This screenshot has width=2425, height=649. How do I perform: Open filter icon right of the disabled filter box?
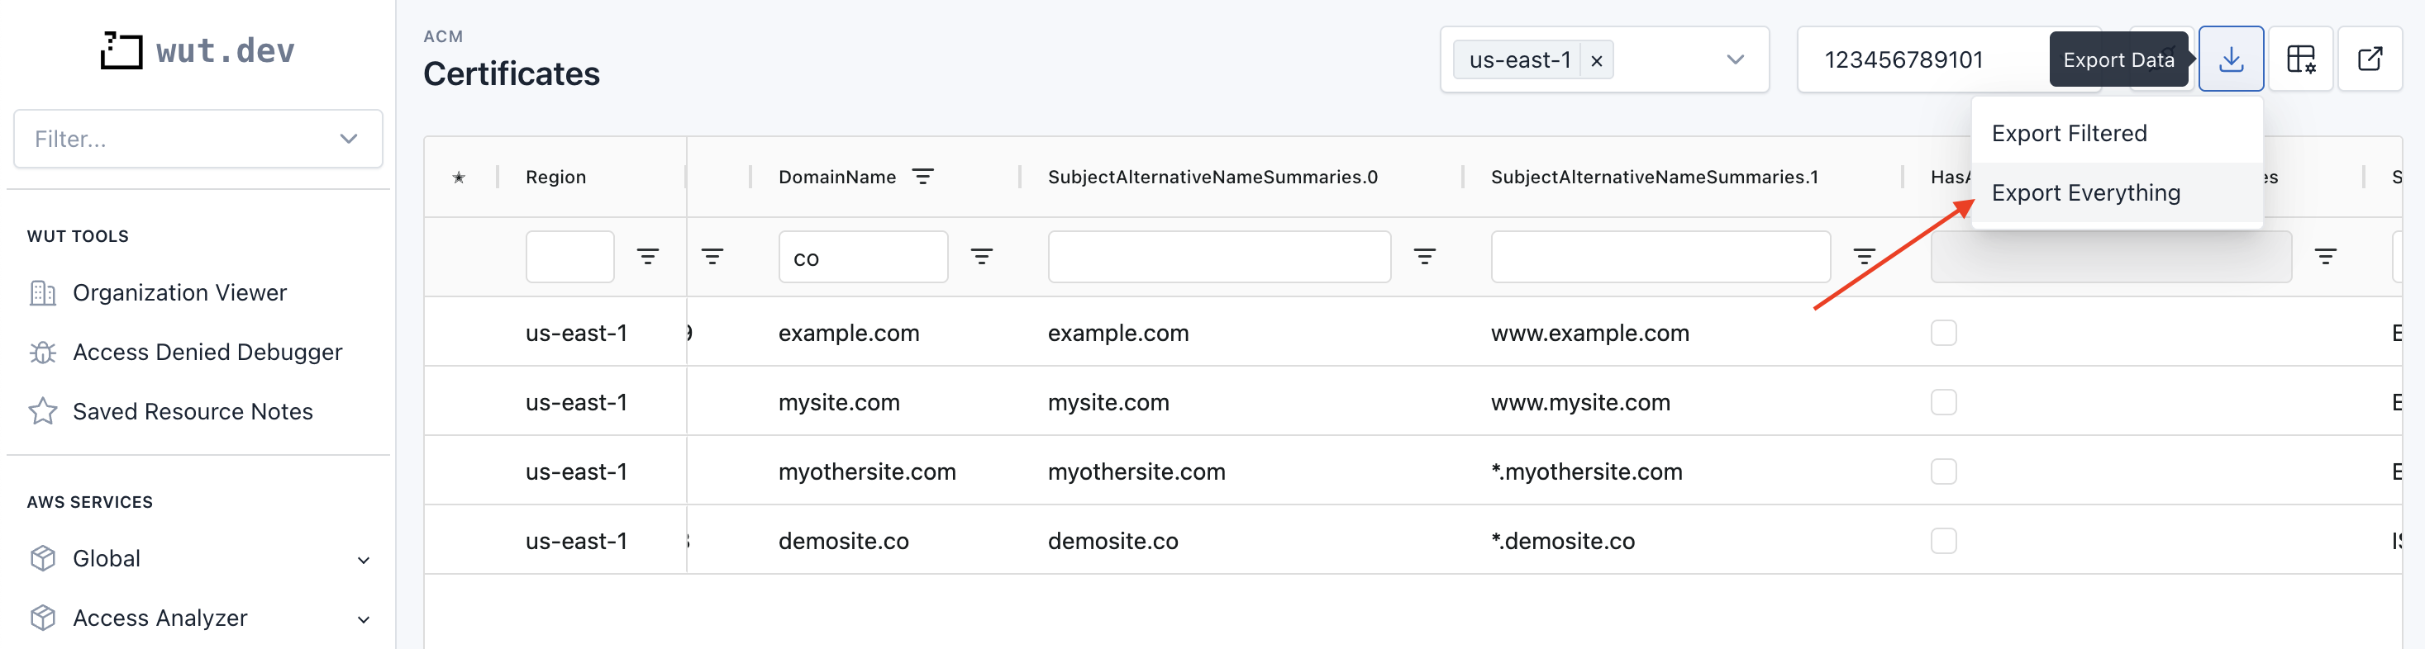pos(2326,257)
